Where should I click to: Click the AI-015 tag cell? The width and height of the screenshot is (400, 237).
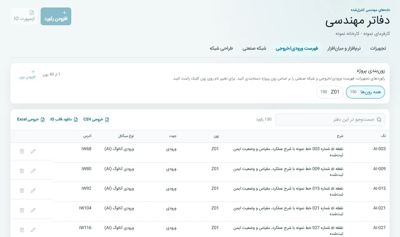pos(379,188)
